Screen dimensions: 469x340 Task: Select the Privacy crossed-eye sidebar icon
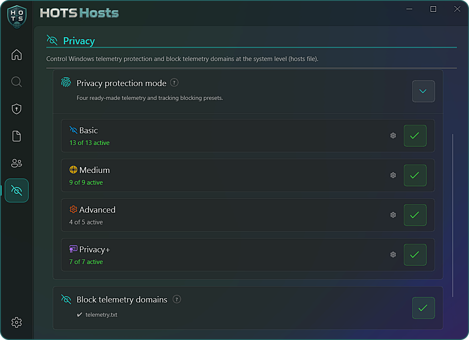[16, 190]
